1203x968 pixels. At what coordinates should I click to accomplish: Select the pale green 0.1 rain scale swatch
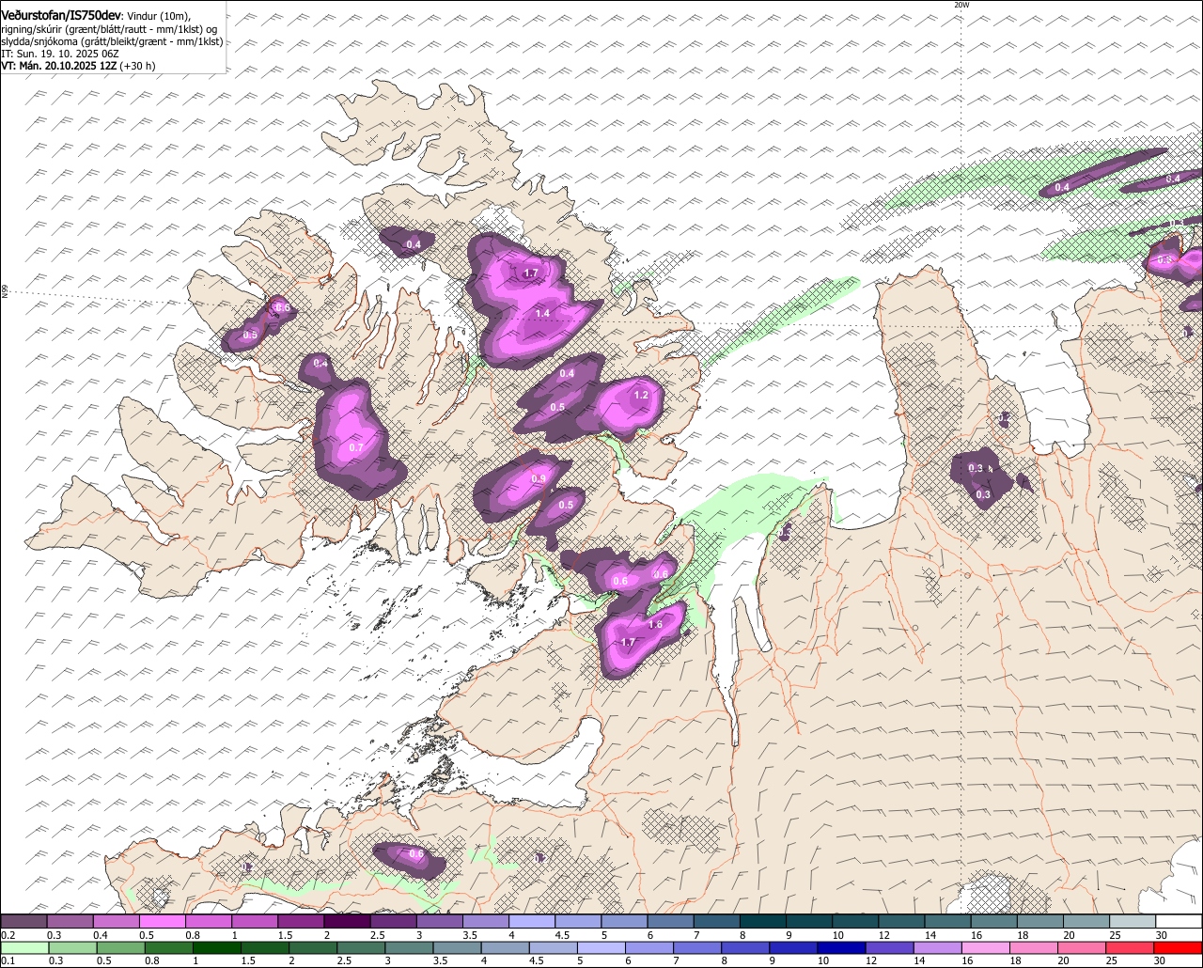pos(24,947)
